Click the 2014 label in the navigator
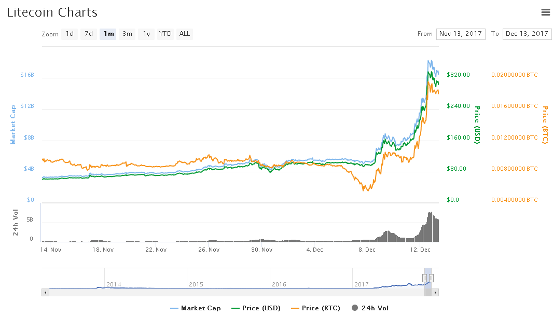 pyautogui.click(x=114, y=284)
